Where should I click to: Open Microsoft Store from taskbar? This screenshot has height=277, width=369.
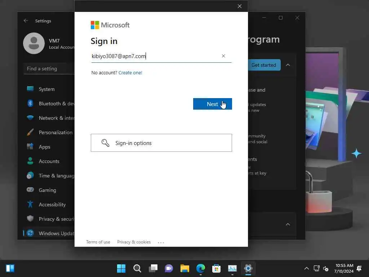(x=216, y=268)
